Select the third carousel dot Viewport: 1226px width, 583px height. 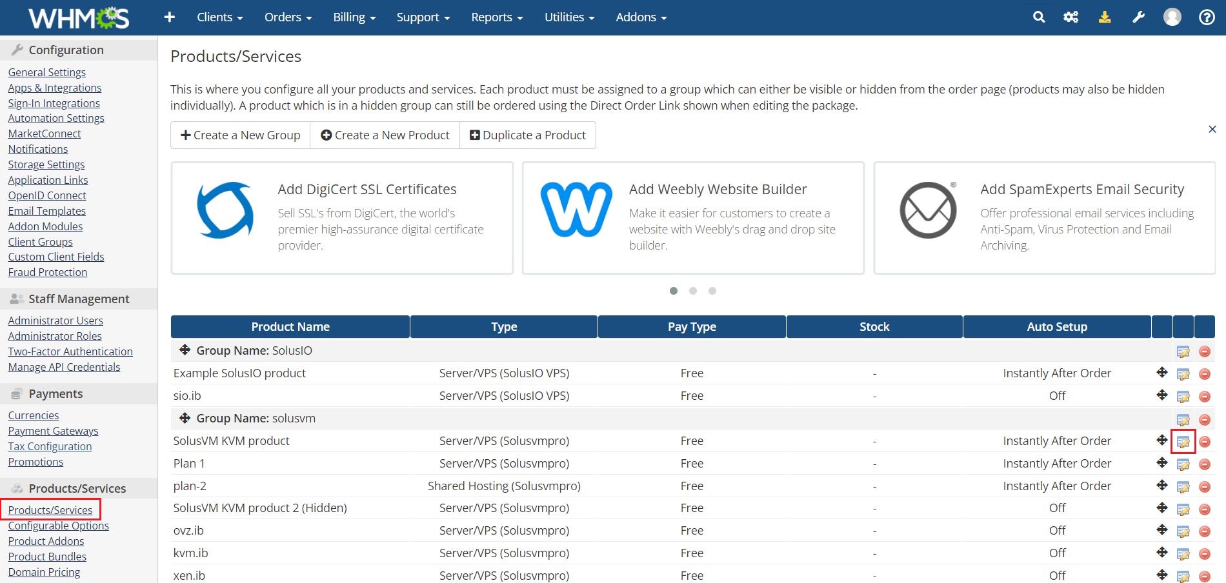pos(712,291)
